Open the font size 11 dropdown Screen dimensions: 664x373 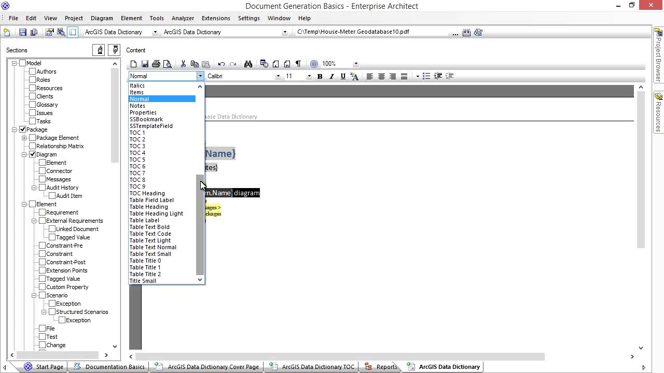tap(309, 76)
